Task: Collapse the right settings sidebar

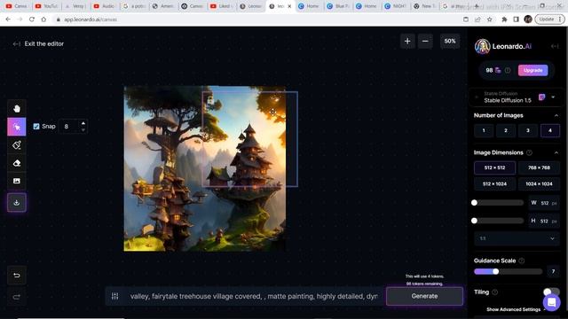Action: click(x=555, y=46)
